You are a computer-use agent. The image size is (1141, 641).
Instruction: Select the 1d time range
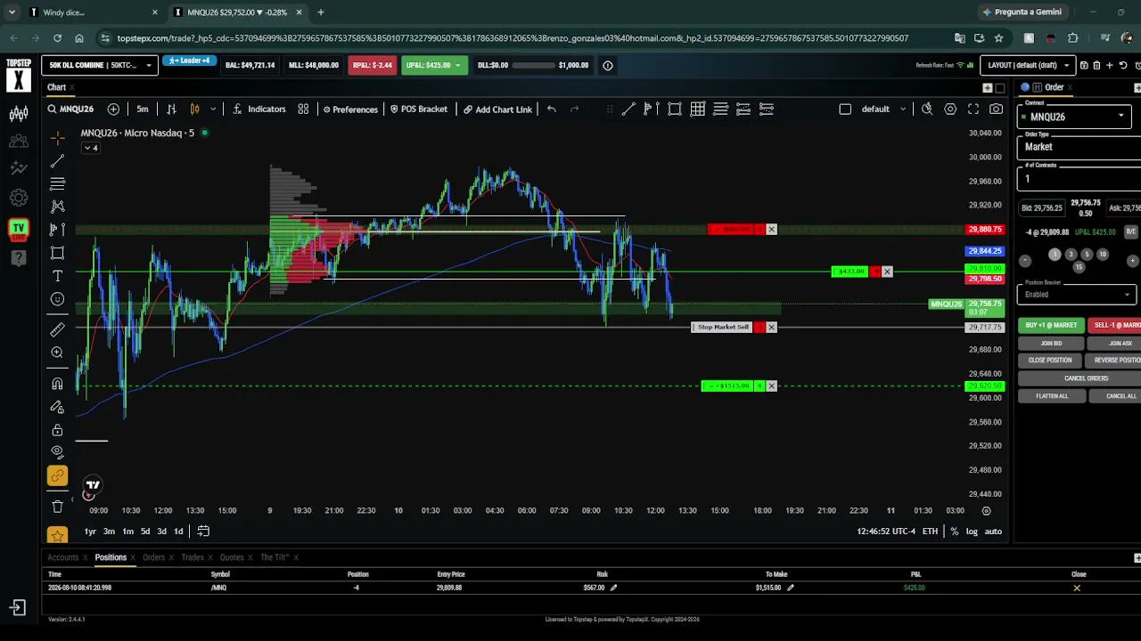(178, 531)
